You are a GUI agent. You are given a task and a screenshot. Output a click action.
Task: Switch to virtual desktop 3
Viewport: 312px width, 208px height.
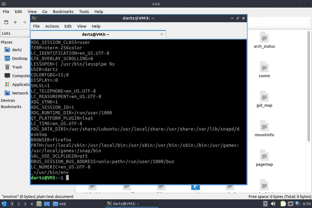pos(25,204)
